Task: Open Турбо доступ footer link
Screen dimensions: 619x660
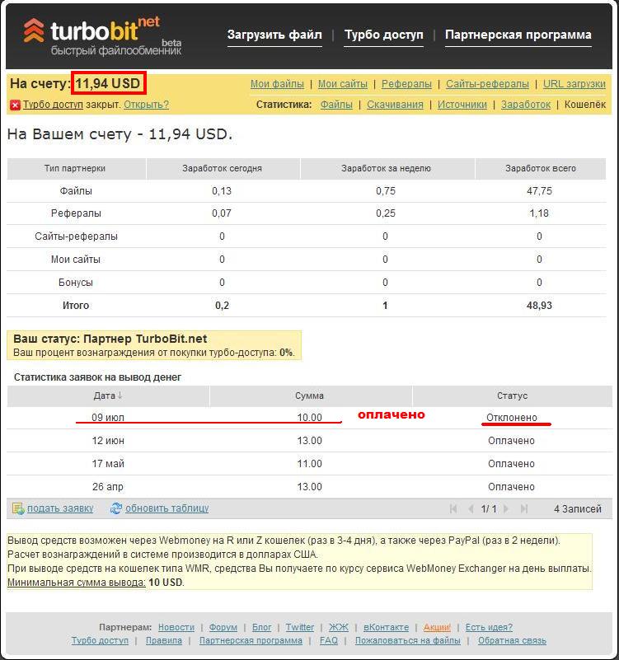Action: [100, 641]
